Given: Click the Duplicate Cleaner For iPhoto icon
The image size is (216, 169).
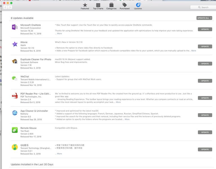Looking at the screenshot, I should 15,61.
